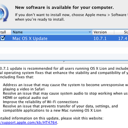
Task: Click the line 'compatible applications to a new Mac running OS X Lion'
Action: point(52,110)
